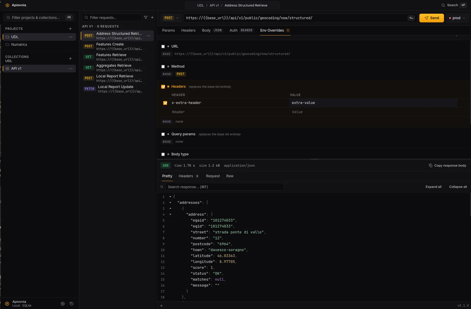Collapse the address object at line 4

coord(170,214)
